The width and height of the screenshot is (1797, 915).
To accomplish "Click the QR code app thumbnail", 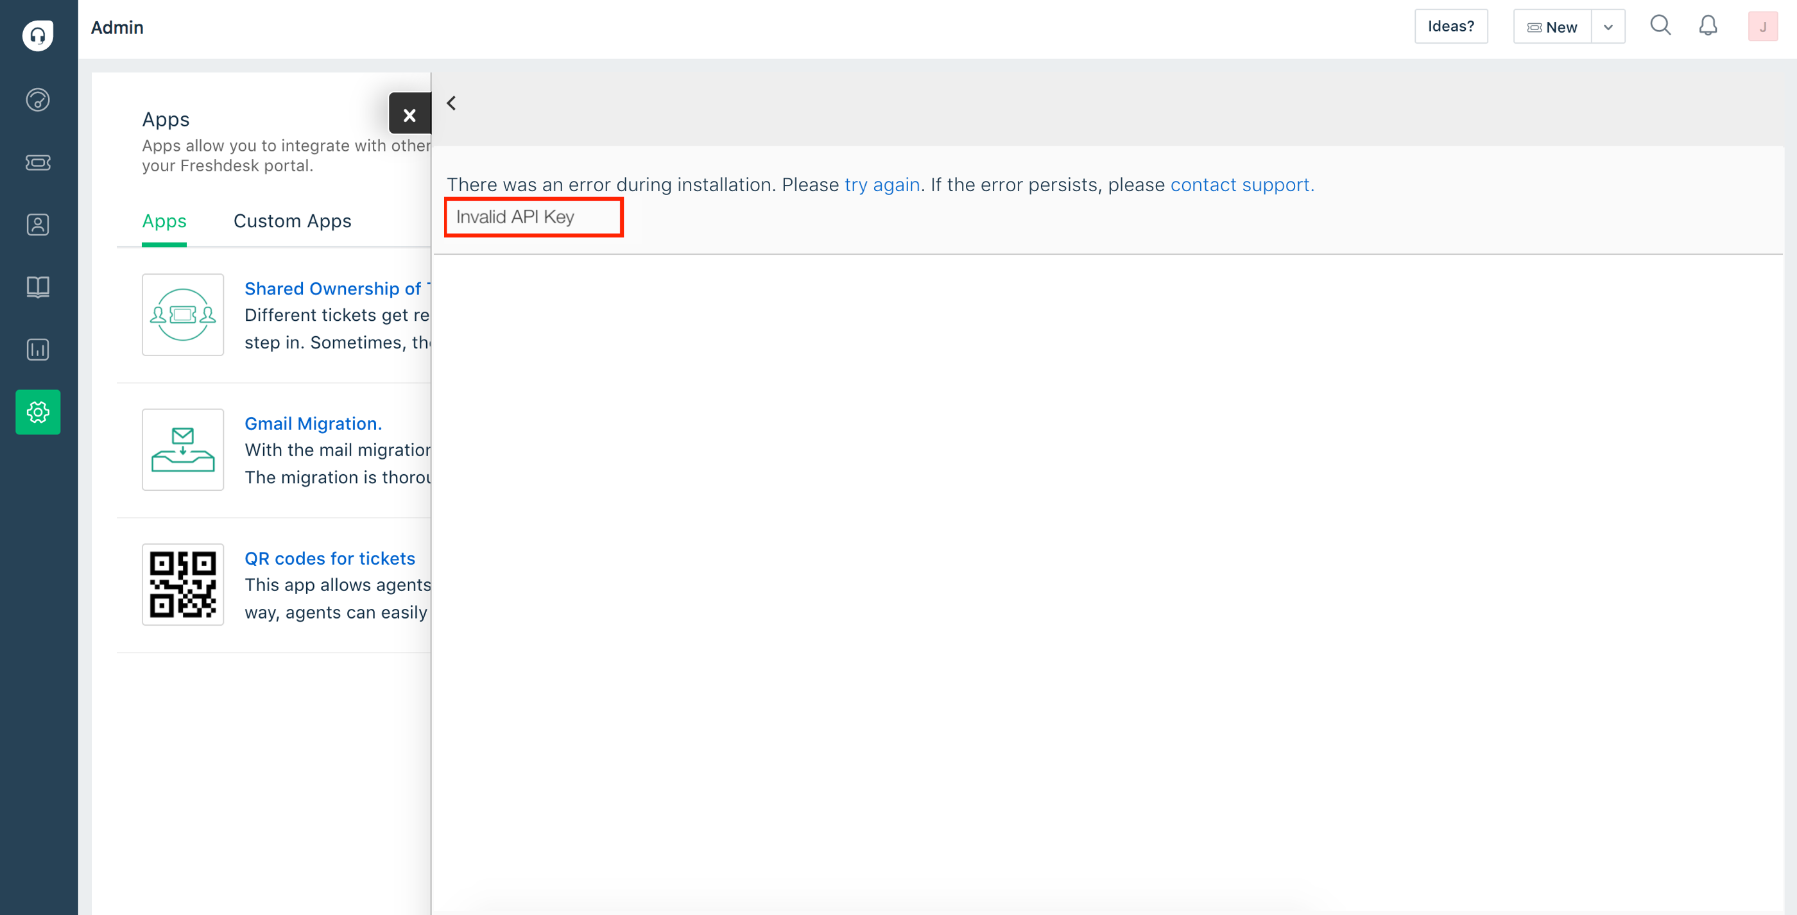I will [x=183, y=585].
